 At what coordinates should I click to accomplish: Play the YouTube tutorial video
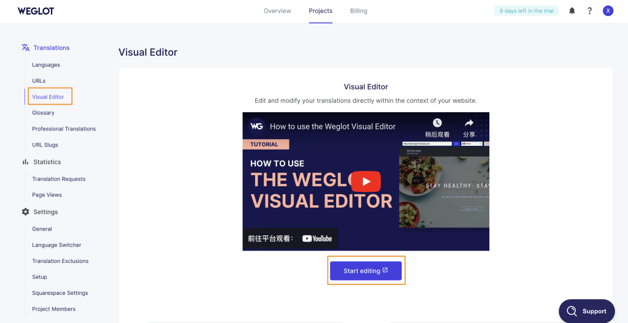tap(366, 181)
